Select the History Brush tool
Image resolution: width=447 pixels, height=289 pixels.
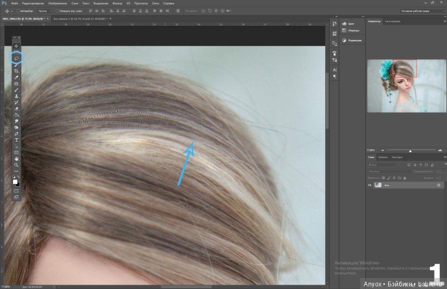16,102
